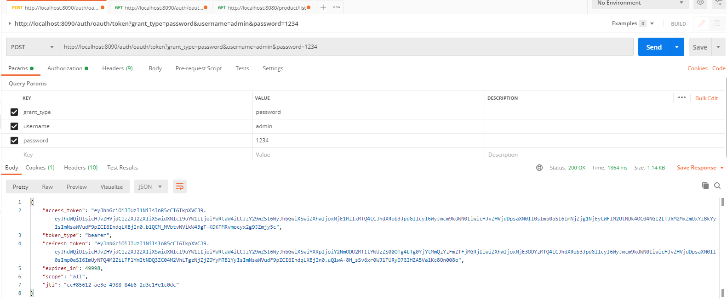The width and height of the screenshot is (727, 299).
Task: Click the network globe icon near Status
Action: [x=539, y=168]
